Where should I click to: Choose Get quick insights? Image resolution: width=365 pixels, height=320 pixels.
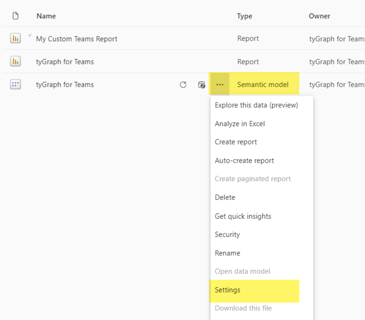tap(243, 216)
